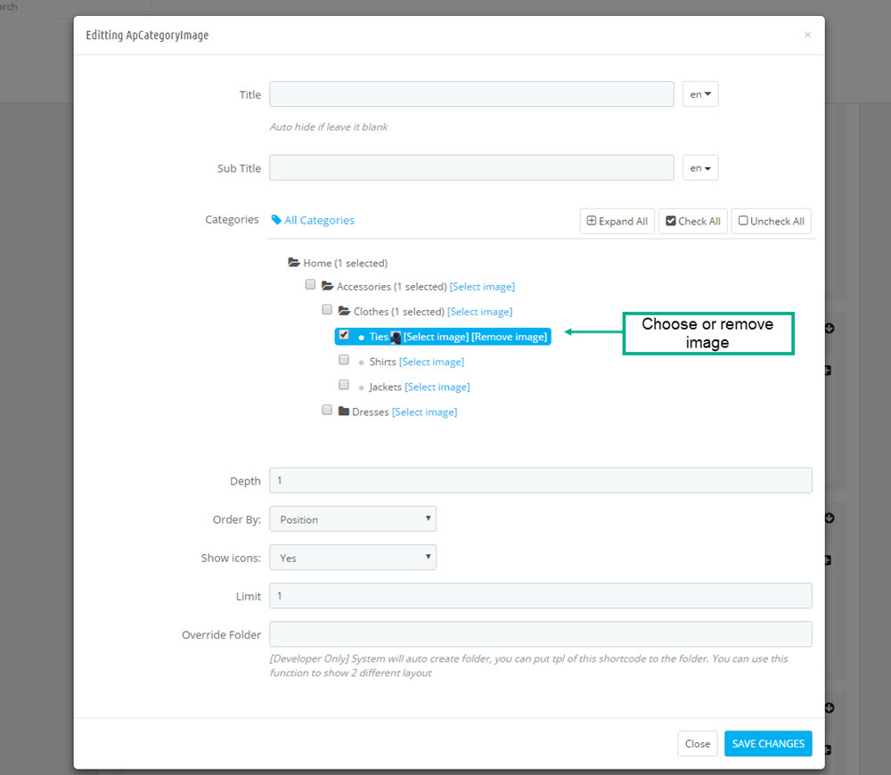Uncheck the Ties category checkbox

click(344, 335)
